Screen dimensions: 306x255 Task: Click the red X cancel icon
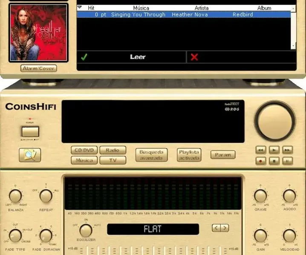pos(194,57)
